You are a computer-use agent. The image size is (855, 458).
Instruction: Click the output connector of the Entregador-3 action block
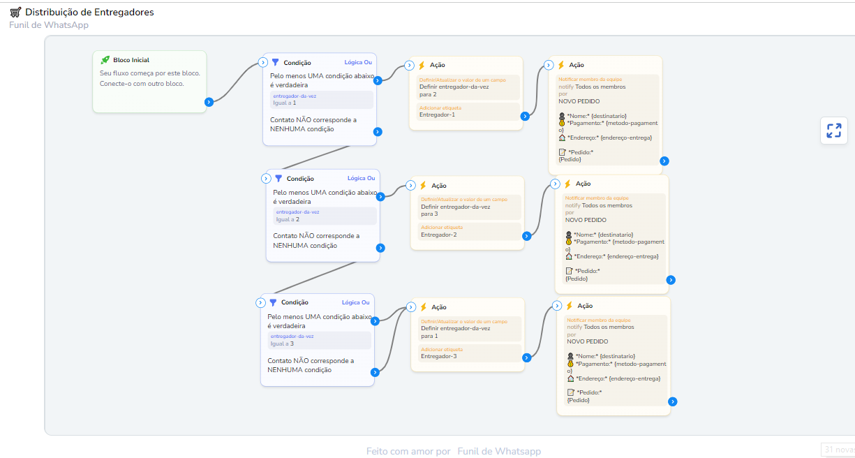[526, 357]
